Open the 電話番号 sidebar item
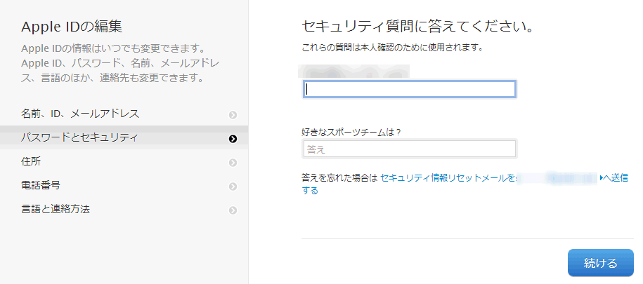The height and width of the screenshot is (284, 643). 41,186
